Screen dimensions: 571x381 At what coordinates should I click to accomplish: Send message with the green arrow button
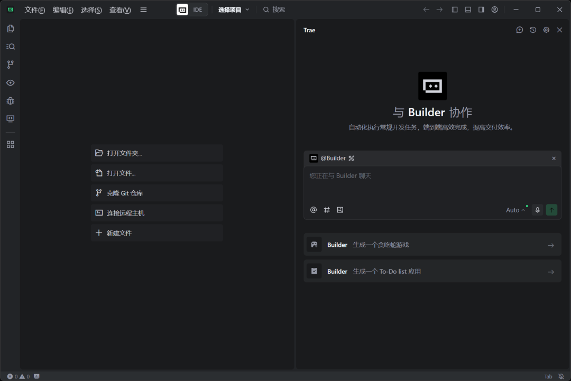[551, 210]
